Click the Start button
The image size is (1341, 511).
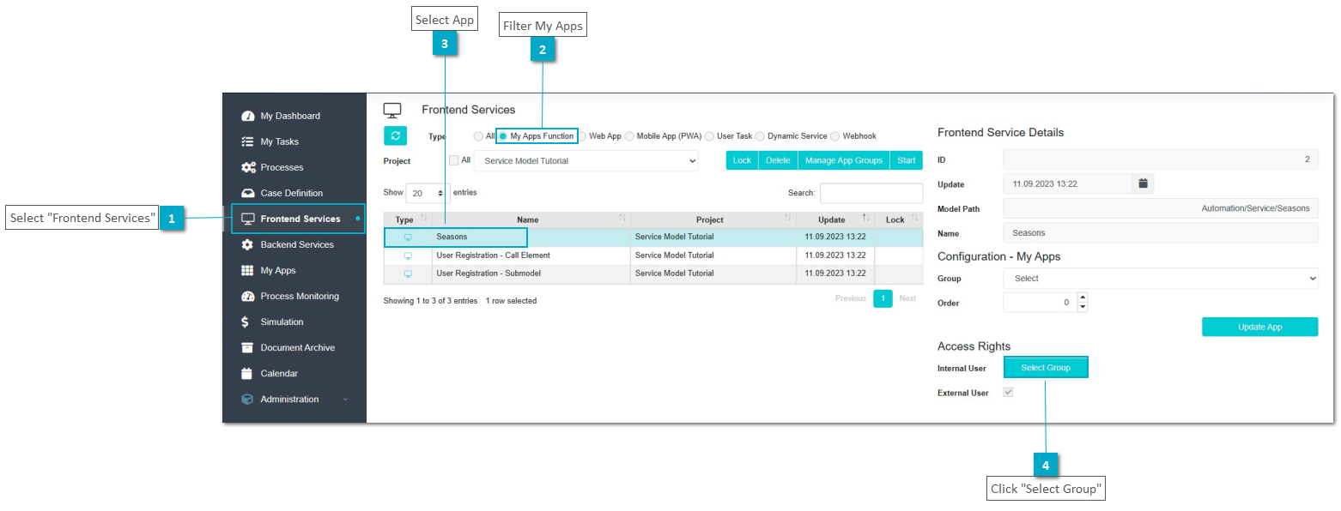click(x=907, y=160)
